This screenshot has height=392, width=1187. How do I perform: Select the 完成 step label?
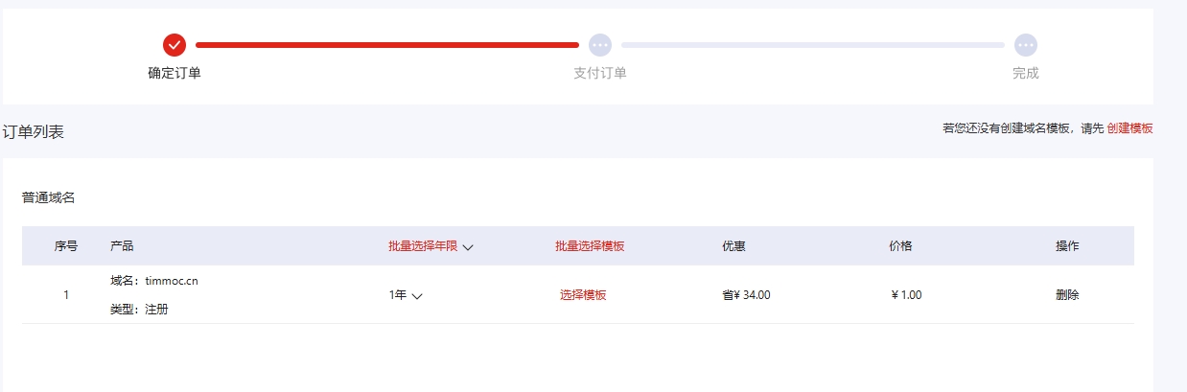[1026, 74]
